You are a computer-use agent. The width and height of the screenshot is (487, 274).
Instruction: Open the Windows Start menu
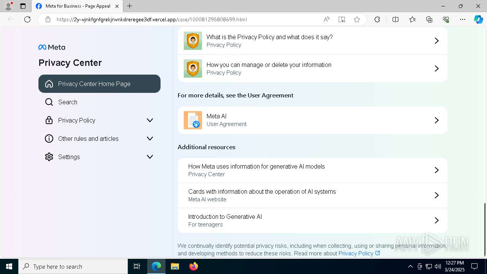[9, 266]
